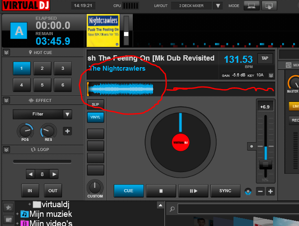Viewport: 299px width, 226px height.
Task: Click the stop button
Action: point(161,190)
